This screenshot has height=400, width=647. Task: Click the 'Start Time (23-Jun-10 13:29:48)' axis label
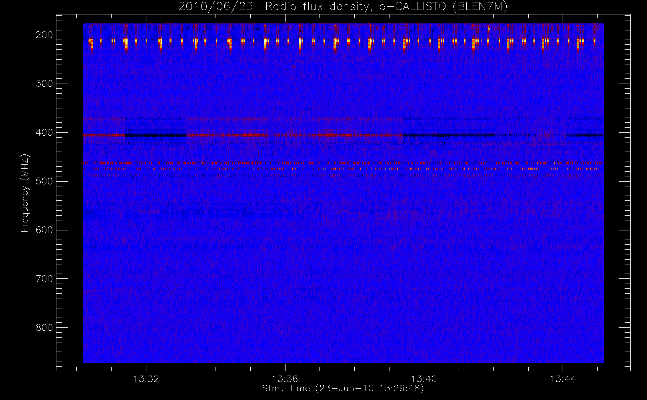pos(343,388)
